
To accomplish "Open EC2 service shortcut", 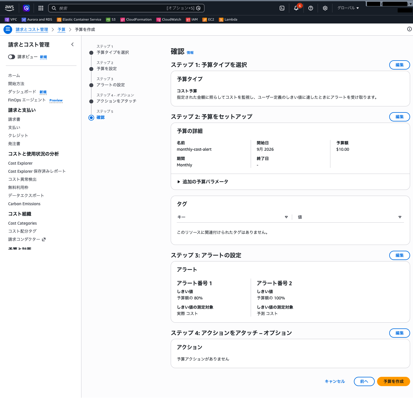I will [x=208, y=20].
